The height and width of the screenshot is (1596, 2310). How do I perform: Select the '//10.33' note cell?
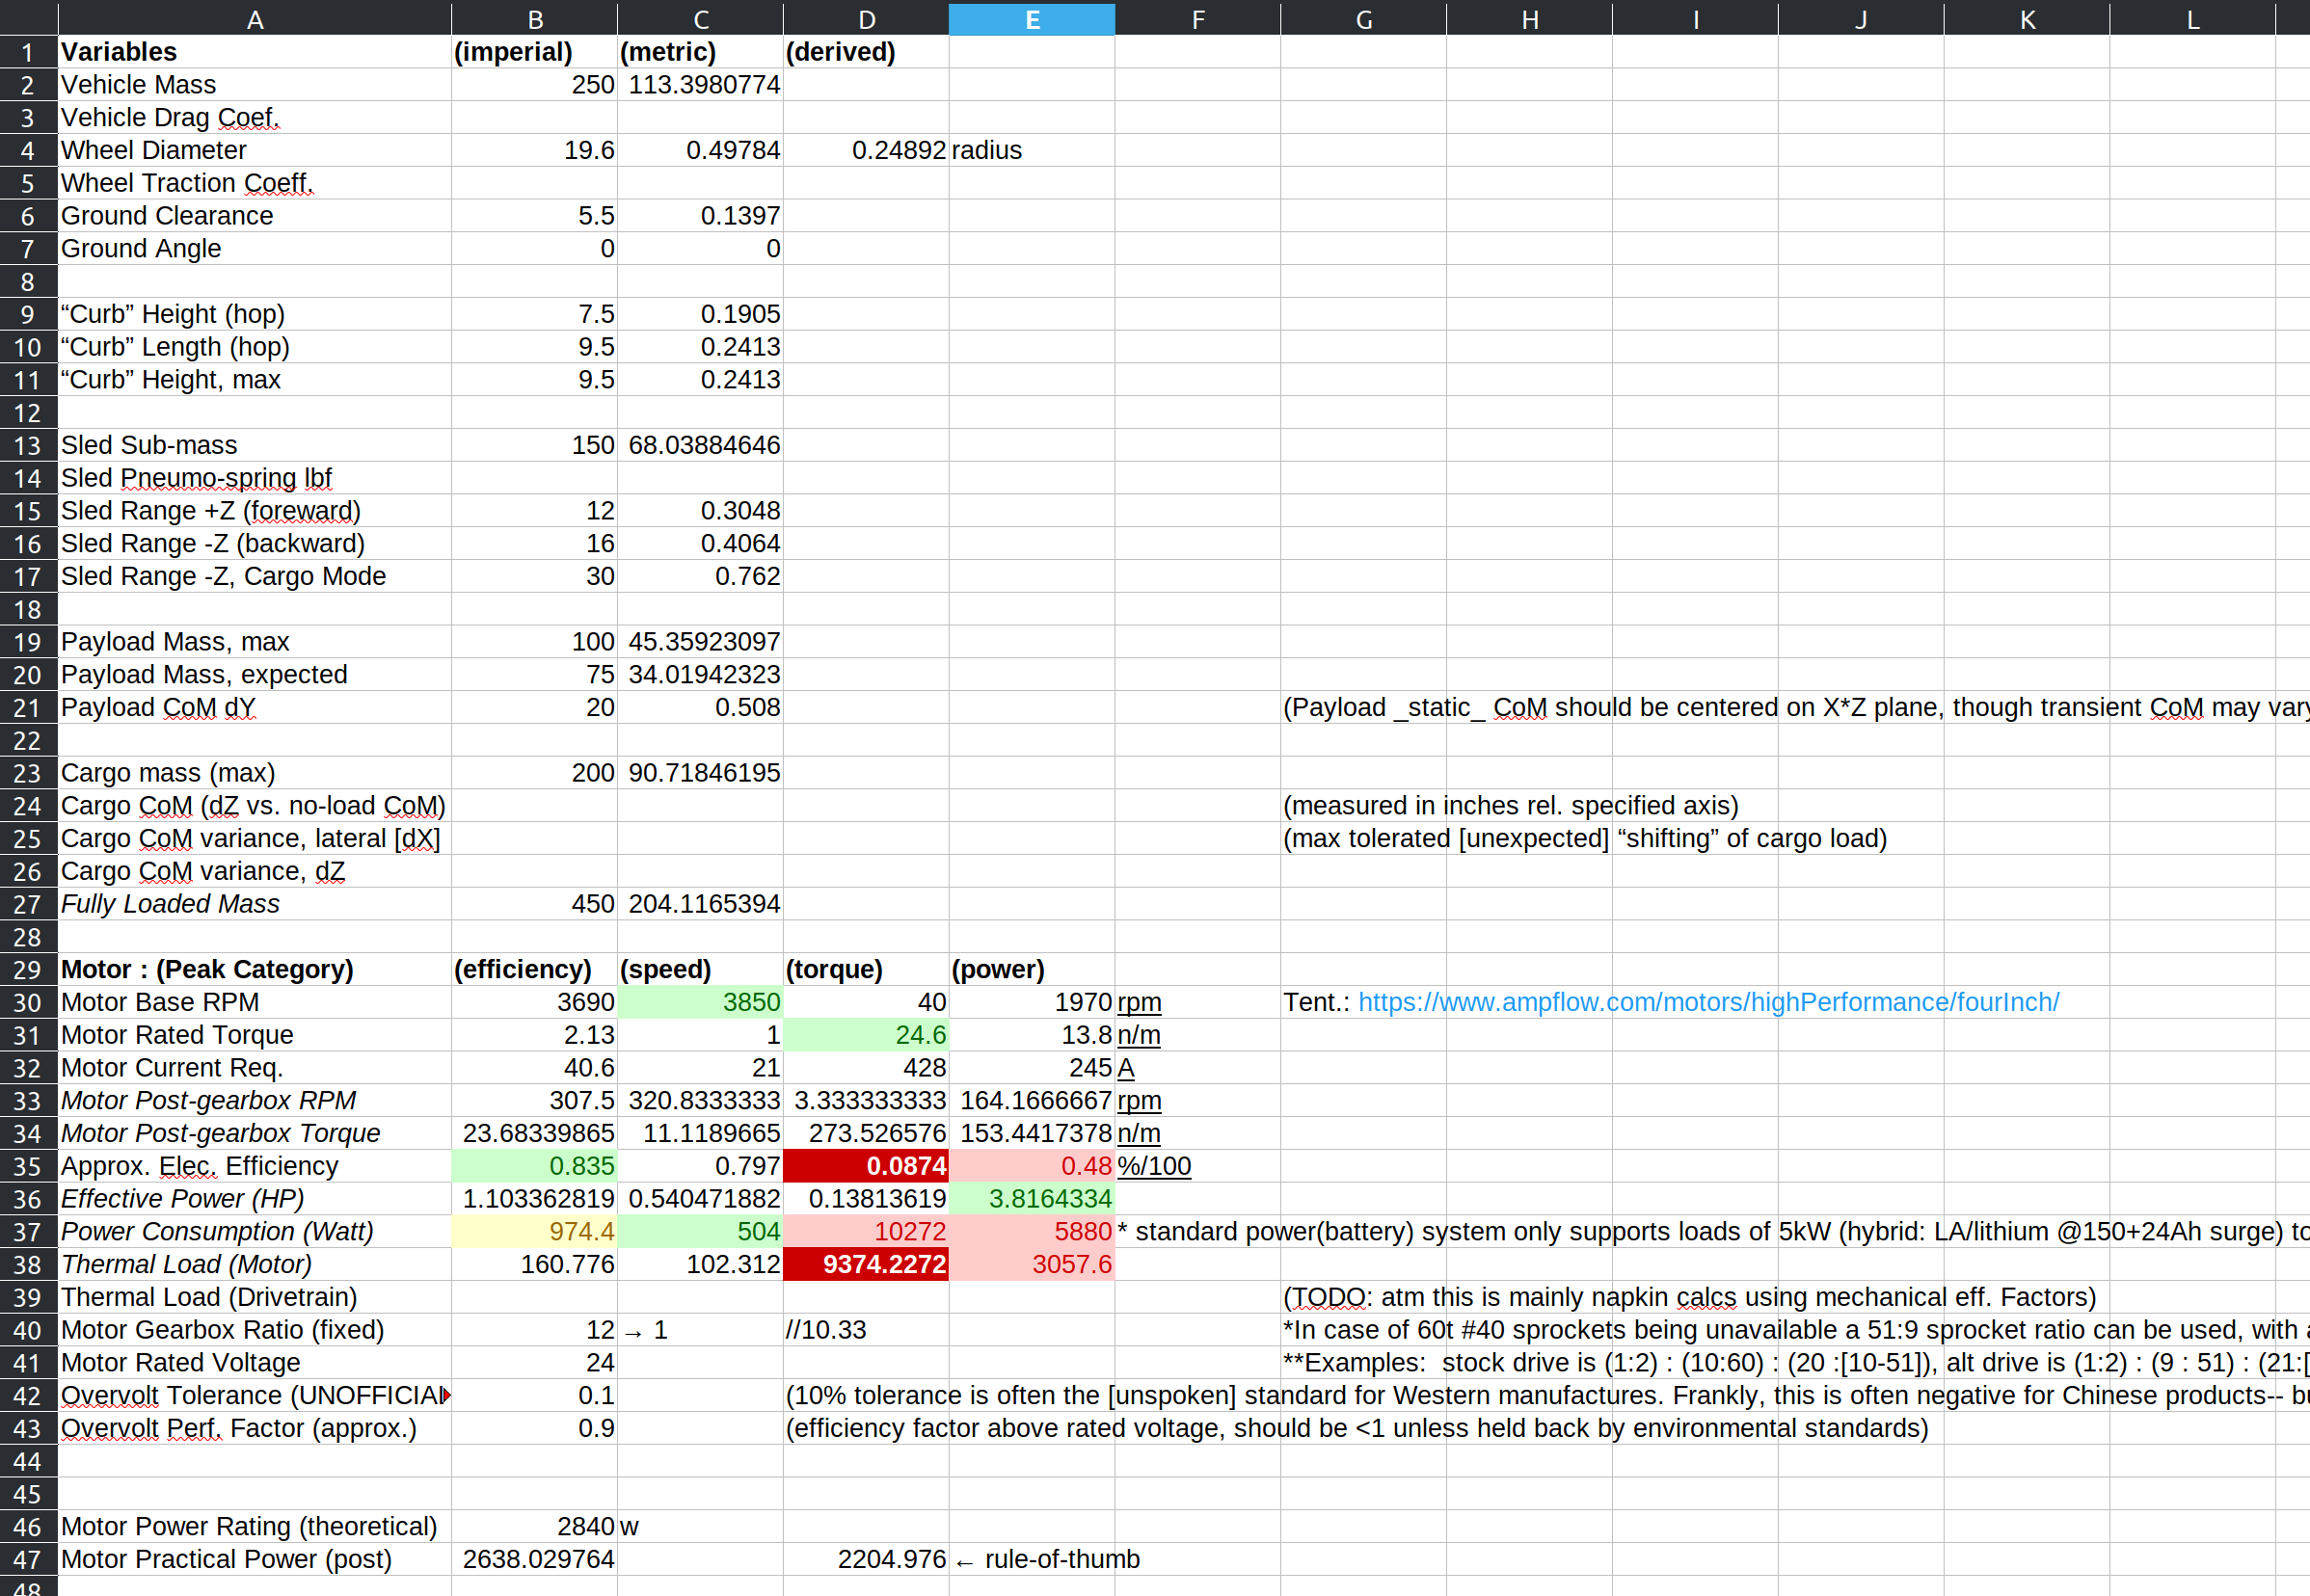pos(867,1330)
